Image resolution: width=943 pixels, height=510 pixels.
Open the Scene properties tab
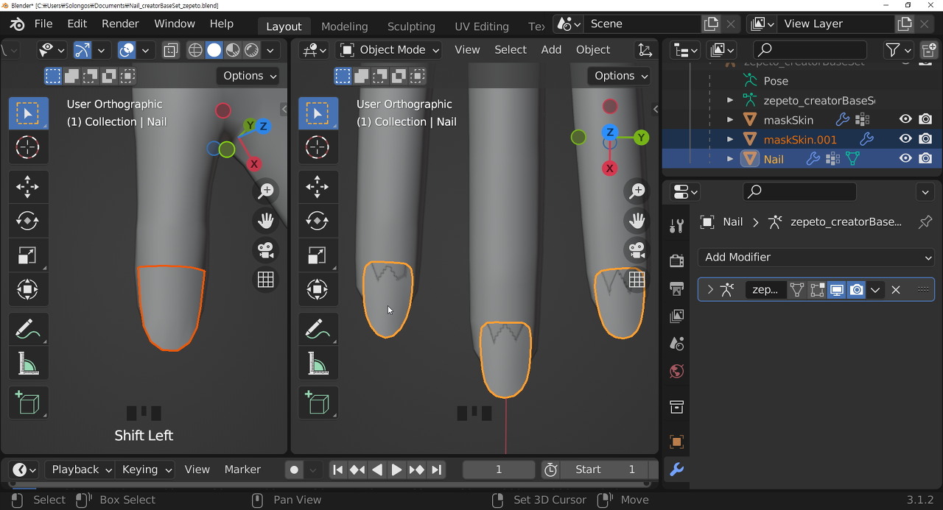click(676, 344)
